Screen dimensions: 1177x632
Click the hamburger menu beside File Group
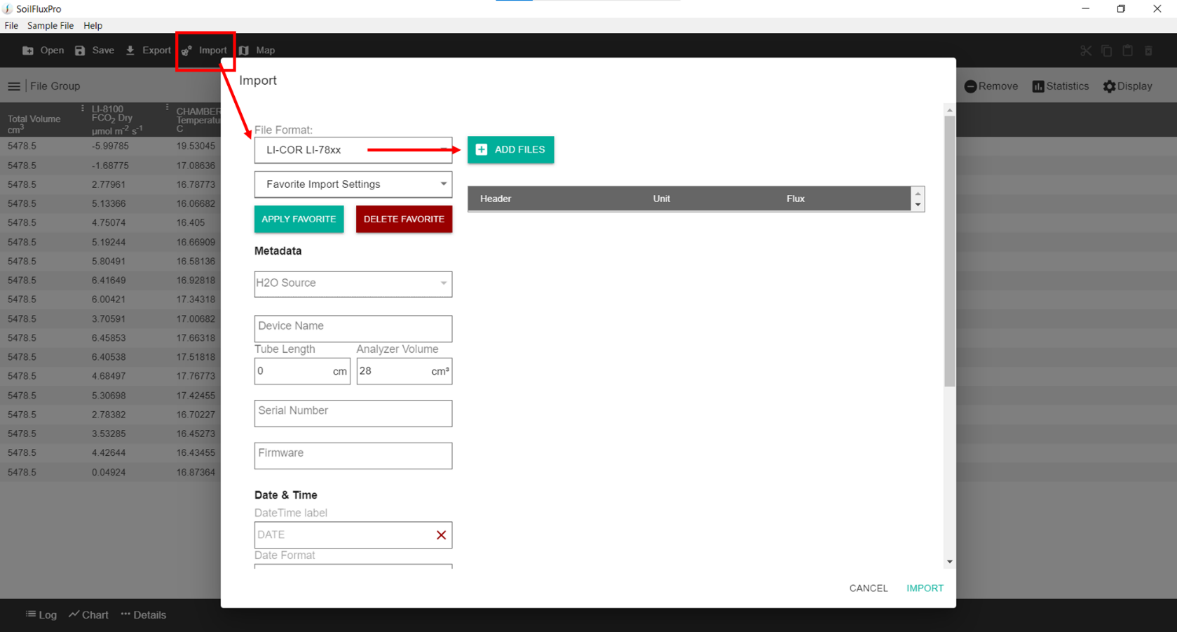click(x=14, y=86)
